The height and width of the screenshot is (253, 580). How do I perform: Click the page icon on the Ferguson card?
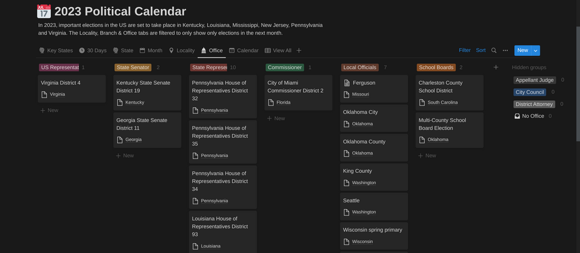[347, 83]
